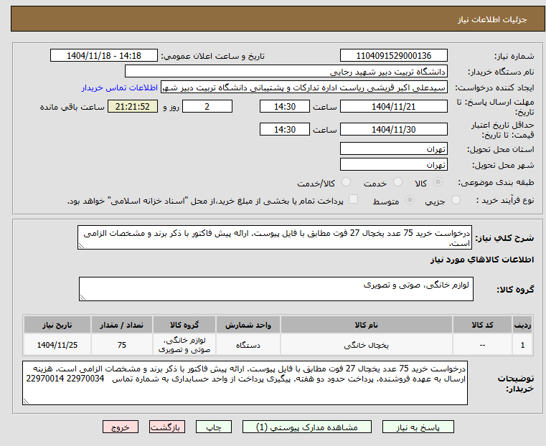Click the ردیف column header

point(522,325)
